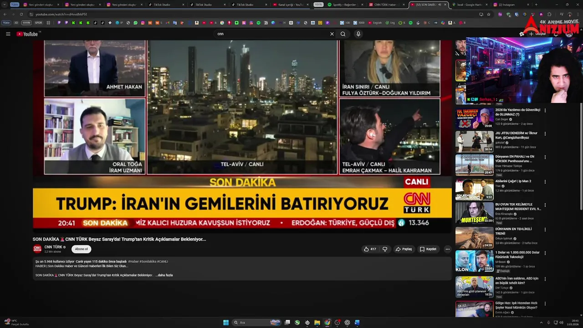Share the video using Paylaş
Viewport: 583px width, 328px height.
point(404,249)
